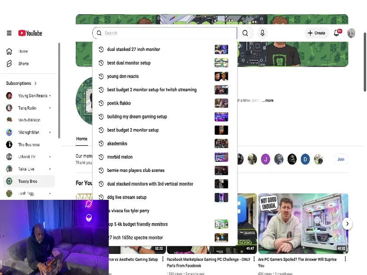Click the Create button
The width and height of the screenshot is (367, 275).
pos(317,33)
